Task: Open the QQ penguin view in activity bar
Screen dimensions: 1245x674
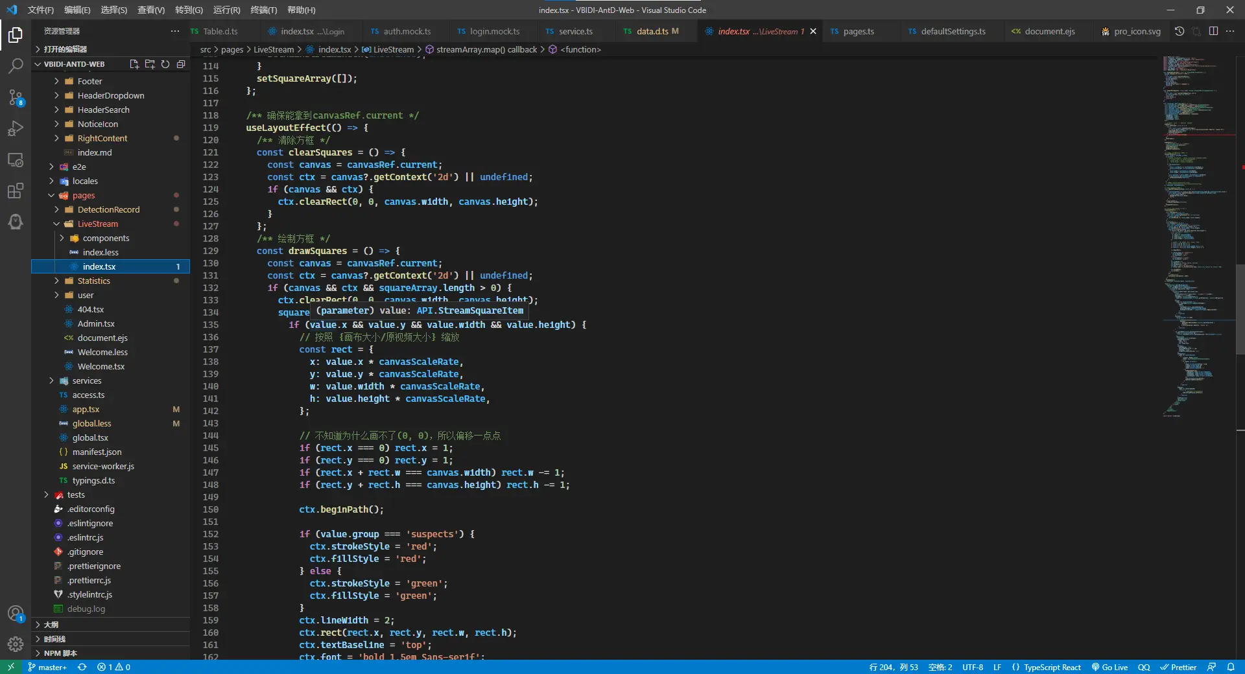Action: click(16, 222)
